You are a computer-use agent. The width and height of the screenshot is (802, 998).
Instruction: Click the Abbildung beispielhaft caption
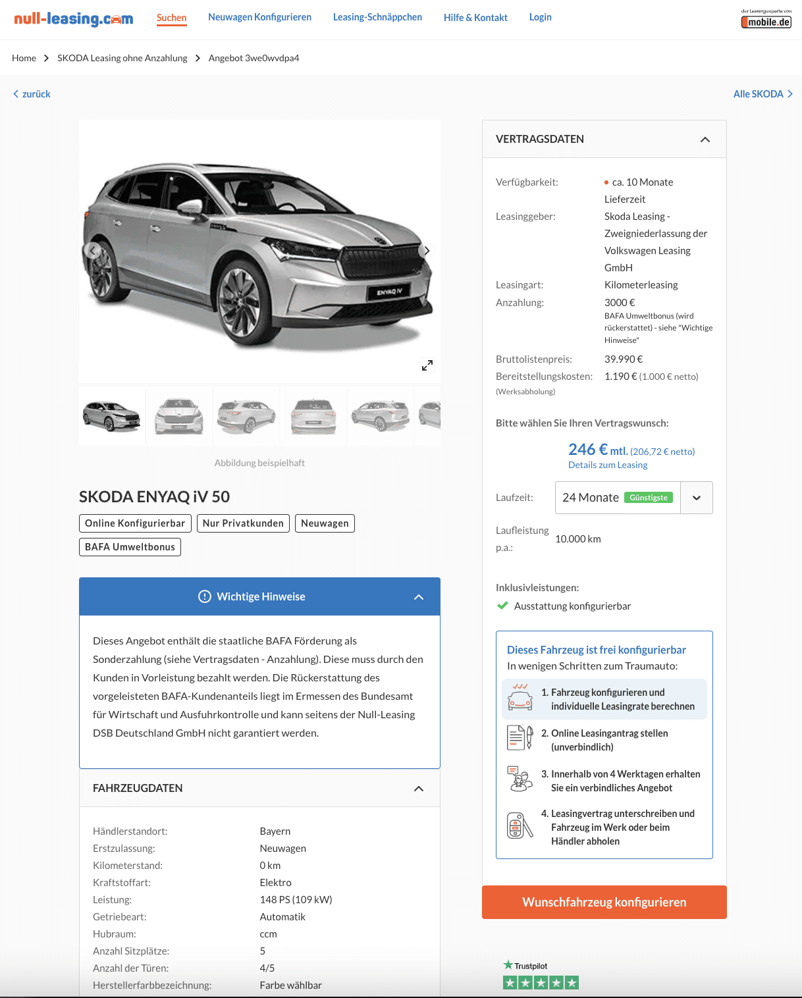click(x=259, y=463)
